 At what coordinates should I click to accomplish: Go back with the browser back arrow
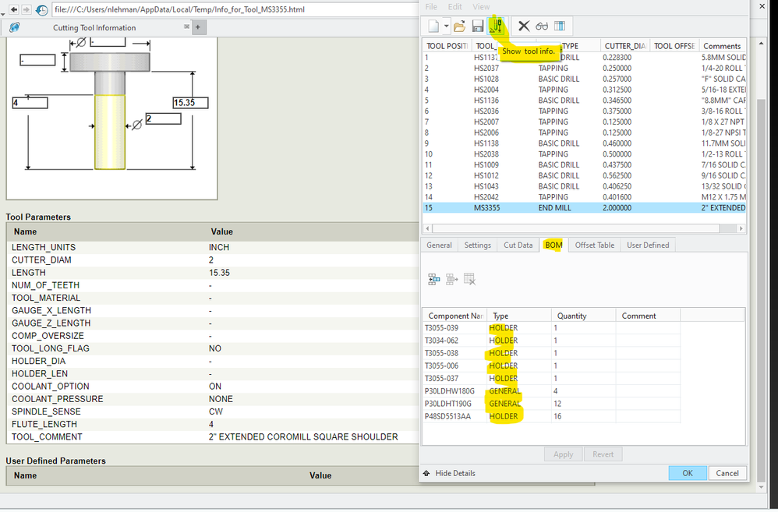pos(14,9)
